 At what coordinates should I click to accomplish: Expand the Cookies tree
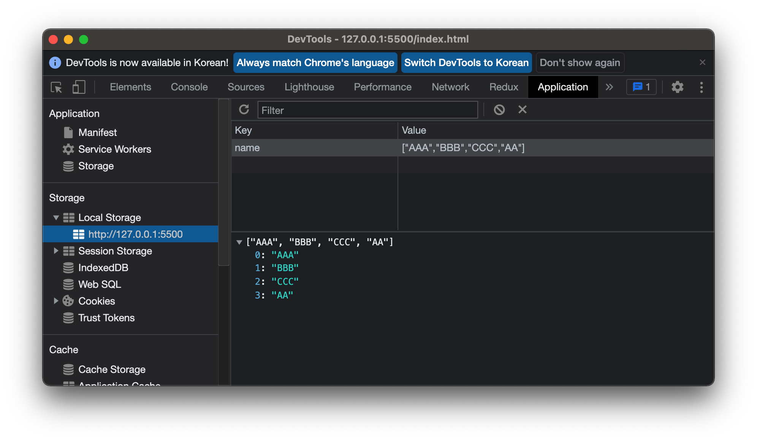pos(56,301)
